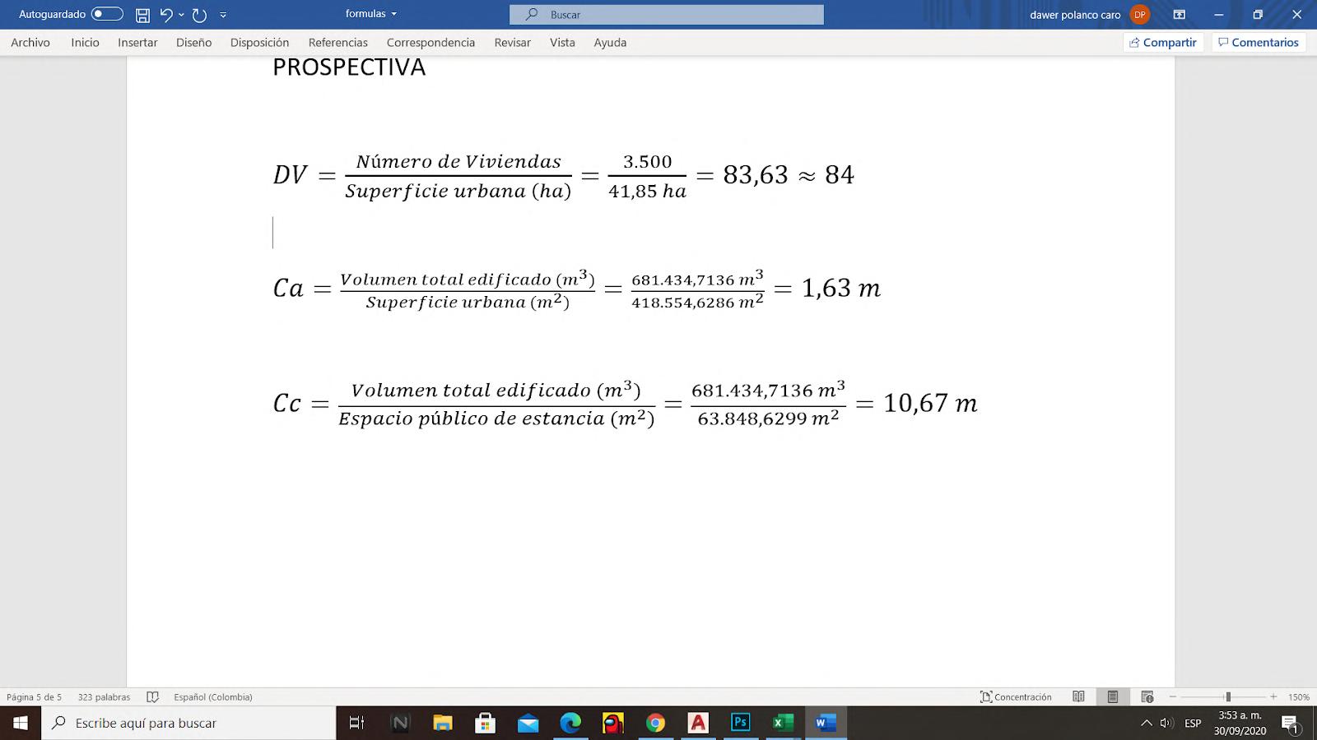Click the proofing spell-check book icon

coord(152,697)
